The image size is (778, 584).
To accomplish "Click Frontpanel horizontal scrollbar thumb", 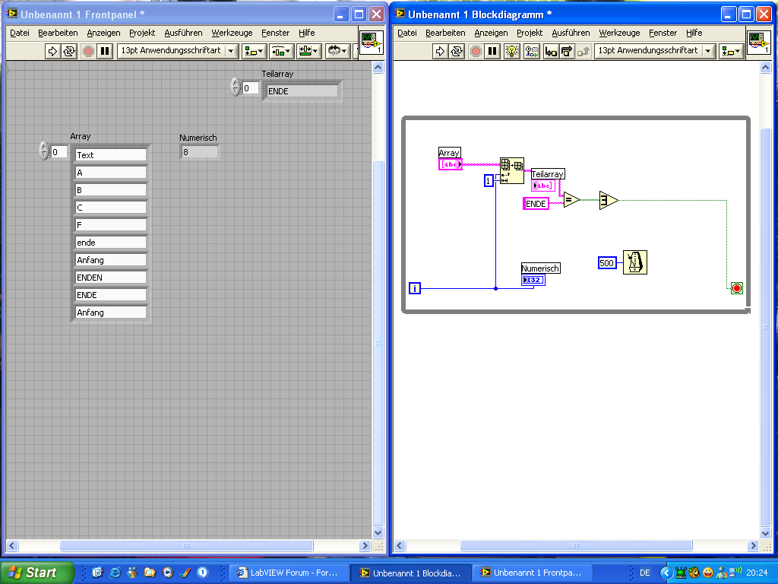I will (x=187, y=545).
